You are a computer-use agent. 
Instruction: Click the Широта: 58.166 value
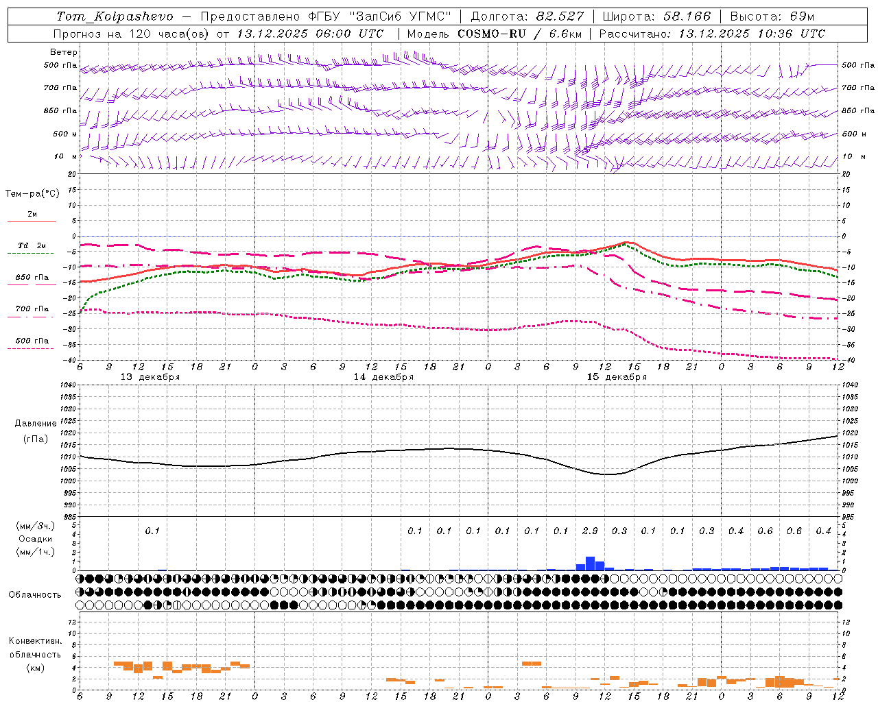(657, 16)
